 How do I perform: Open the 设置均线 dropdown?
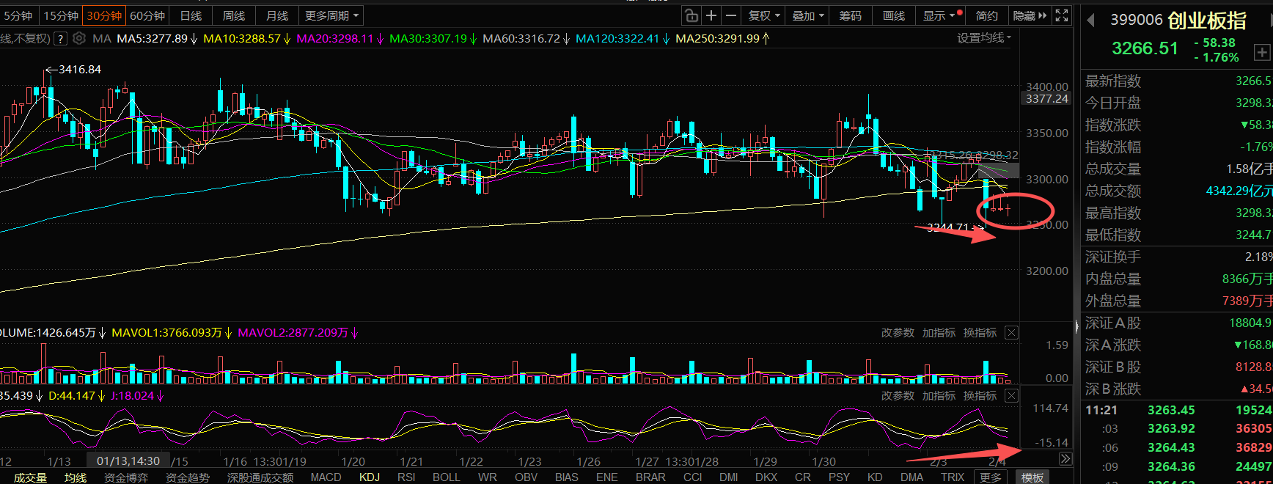pyautogui.click(x=983, y=38)
